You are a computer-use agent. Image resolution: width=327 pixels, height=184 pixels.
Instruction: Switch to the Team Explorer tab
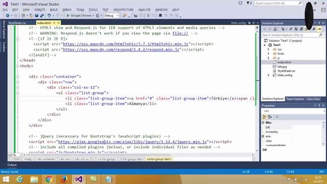295,99
